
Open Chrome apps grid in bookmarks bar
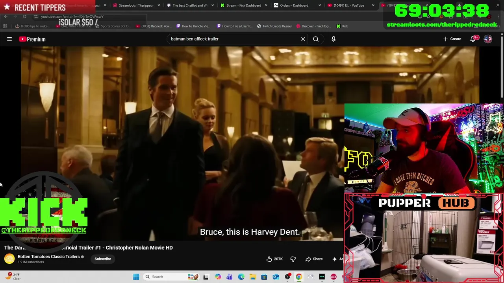5,26
